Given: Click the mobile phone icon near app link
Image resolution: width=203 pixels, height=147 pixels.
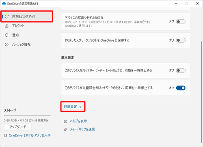Looking at the screenshot, I should [6, 136].
